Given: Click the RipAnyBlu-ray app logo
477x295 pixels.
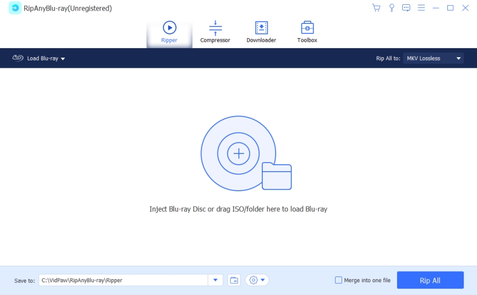Looking at the screenshot, I should point(15,8).
